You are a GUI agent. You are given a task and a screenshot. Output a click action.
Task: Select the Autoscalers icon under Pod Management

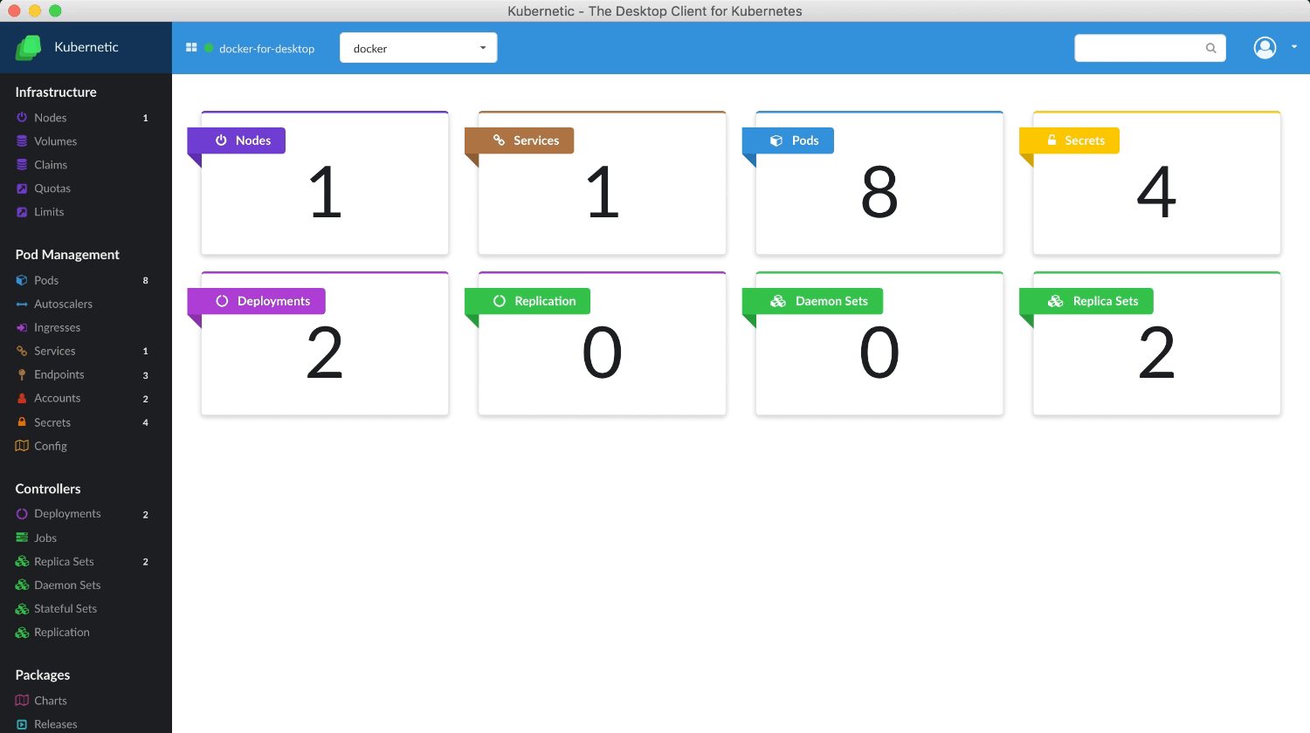click(x=21, y=304)
